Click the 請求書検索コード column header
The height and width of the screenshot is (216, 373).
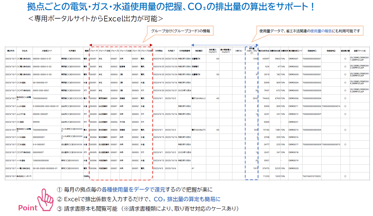[x=295, y=51]
